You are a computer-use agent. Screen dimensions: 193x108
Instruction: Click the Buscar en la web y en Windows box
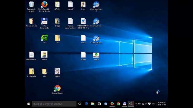[x=54, y=104]
